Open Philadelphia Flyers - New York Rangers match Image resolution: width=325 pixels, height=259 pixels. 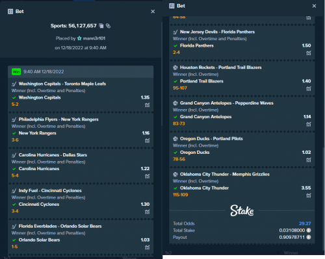(x=58, y=119)
